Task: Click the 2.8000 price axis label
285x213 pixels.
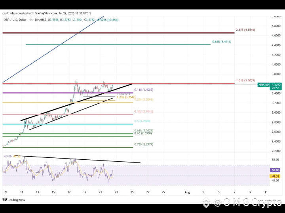Action: (276, 122)
